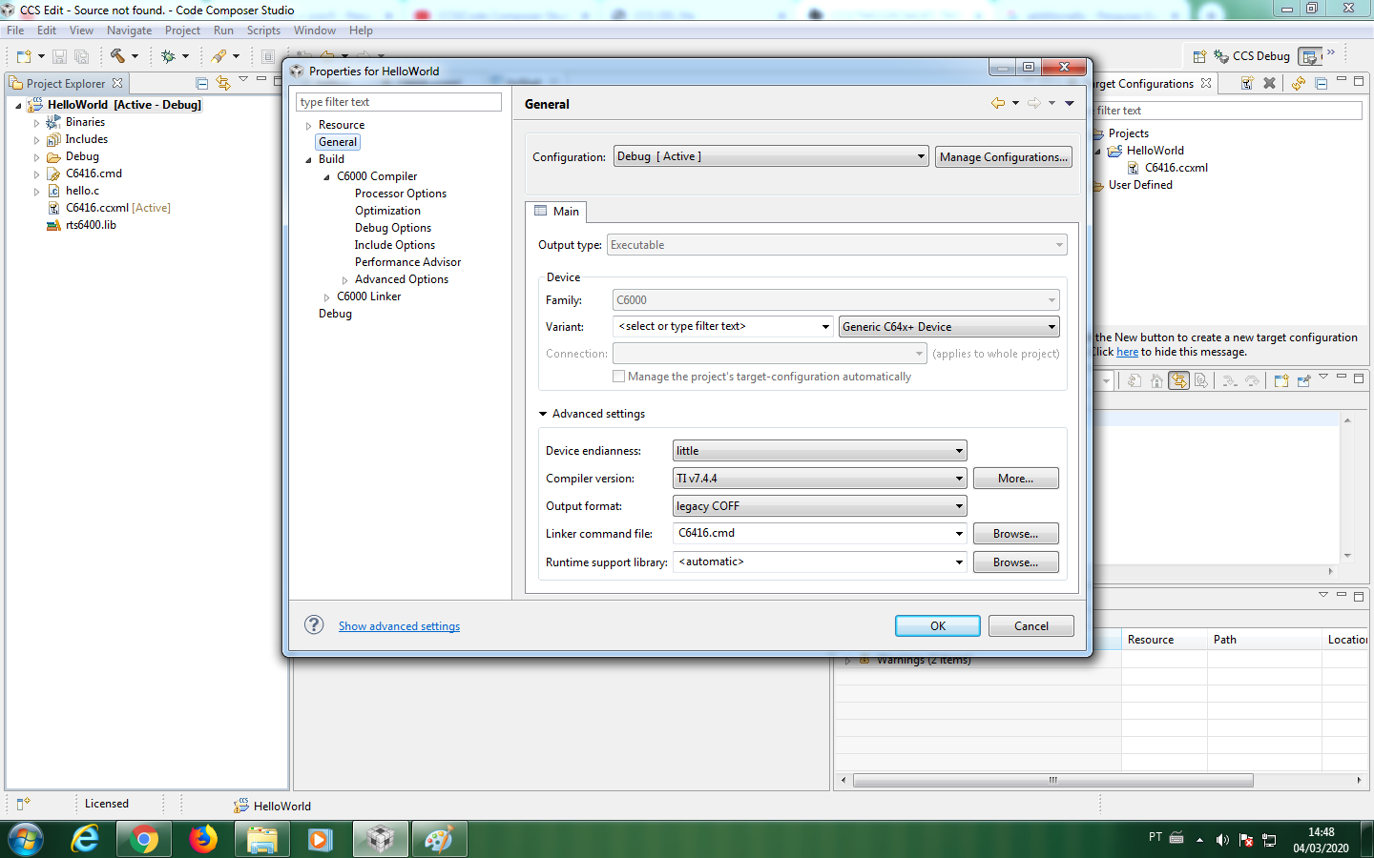Open the Output format dropdown
The image size is (1374, 858).
click(x=820, y=506)
